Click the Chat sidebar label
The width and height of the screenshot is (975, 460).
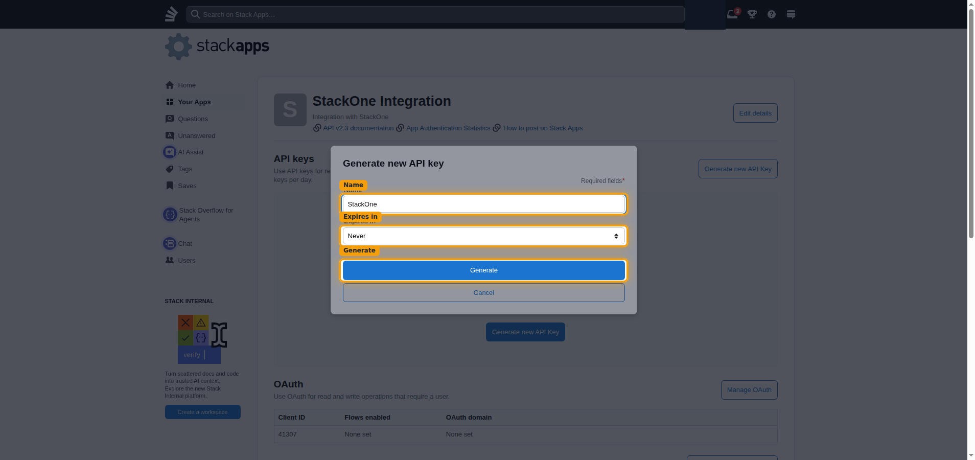(x=185, y=243)
